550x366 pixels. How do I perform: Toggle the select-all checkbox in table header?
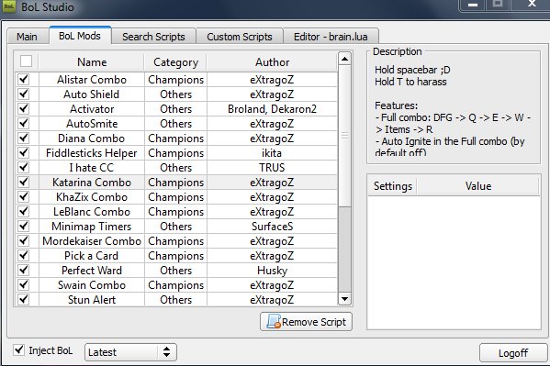(x=27, y=61)
